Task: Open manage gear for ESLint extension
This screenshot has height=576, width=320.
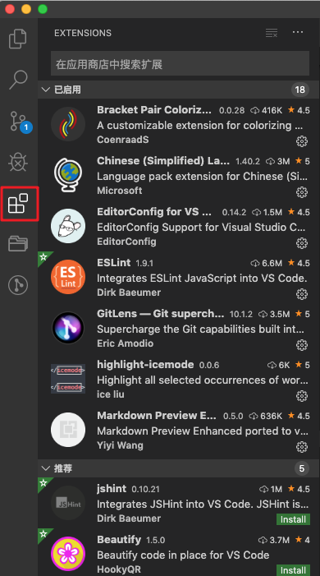Action: click(302, 294)
